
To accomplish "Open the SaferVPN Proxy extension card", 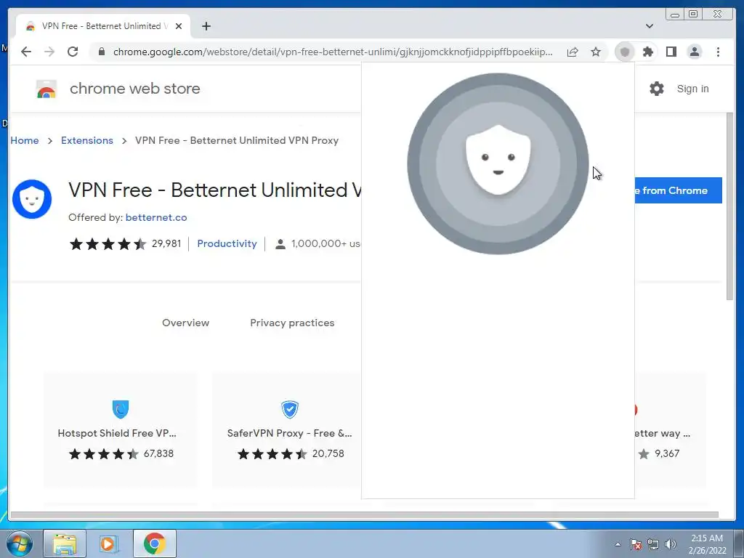I will (287, 429).
